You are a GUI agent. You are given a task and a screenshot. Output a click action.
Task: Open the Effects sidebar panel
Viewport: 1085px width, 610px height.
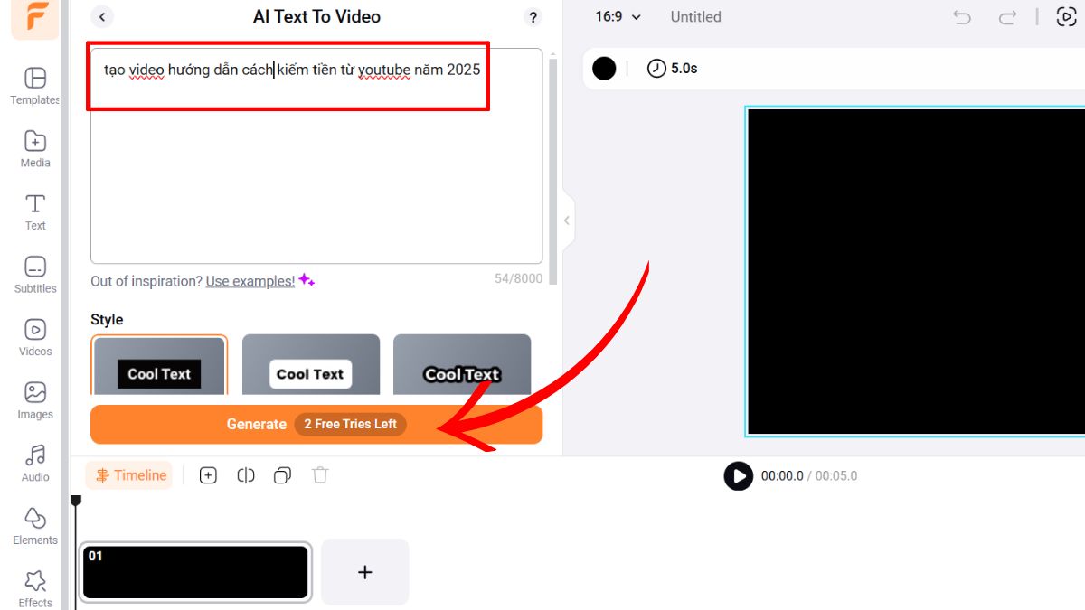click(35, 588)
